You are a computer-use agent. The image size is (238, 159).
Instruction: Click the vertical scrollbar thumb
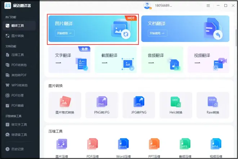236,38
